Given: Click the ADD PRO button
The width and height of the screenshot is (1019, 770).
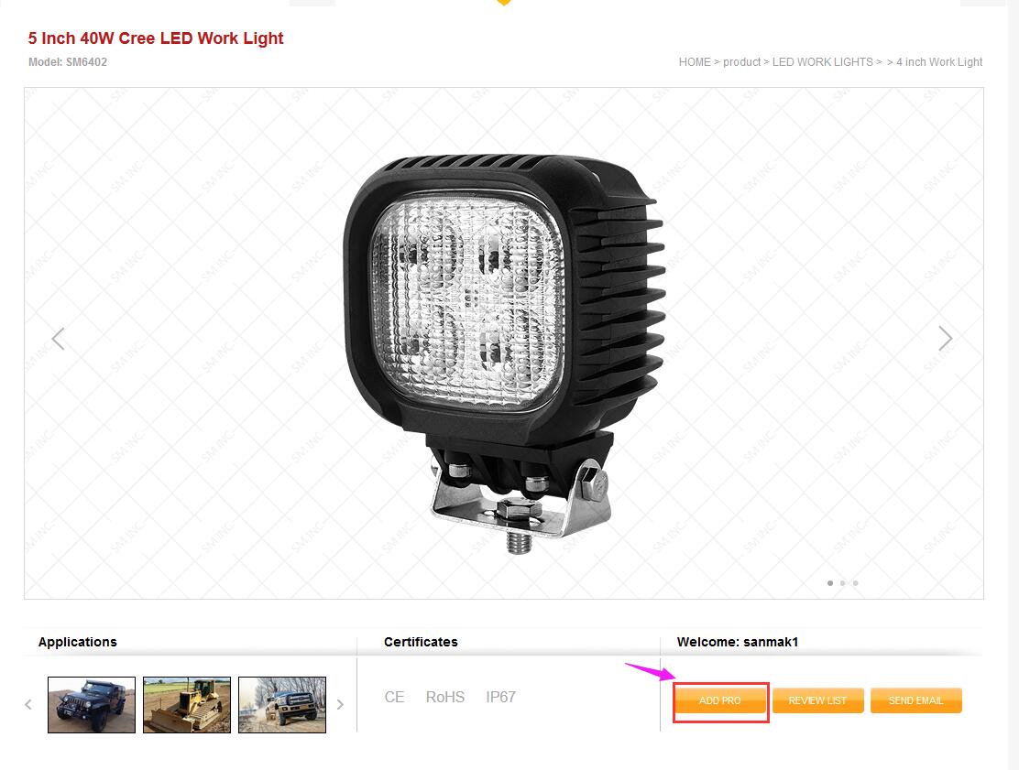Looking at the screenshot, I should [x=720, y=700].
